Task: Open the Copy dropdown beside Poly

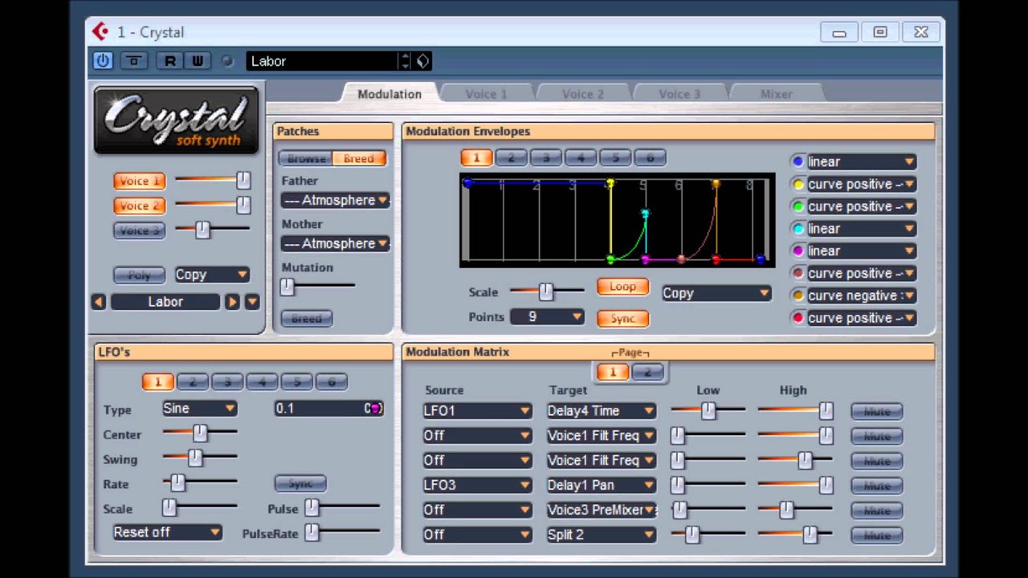Action: (x=212, y=275)
